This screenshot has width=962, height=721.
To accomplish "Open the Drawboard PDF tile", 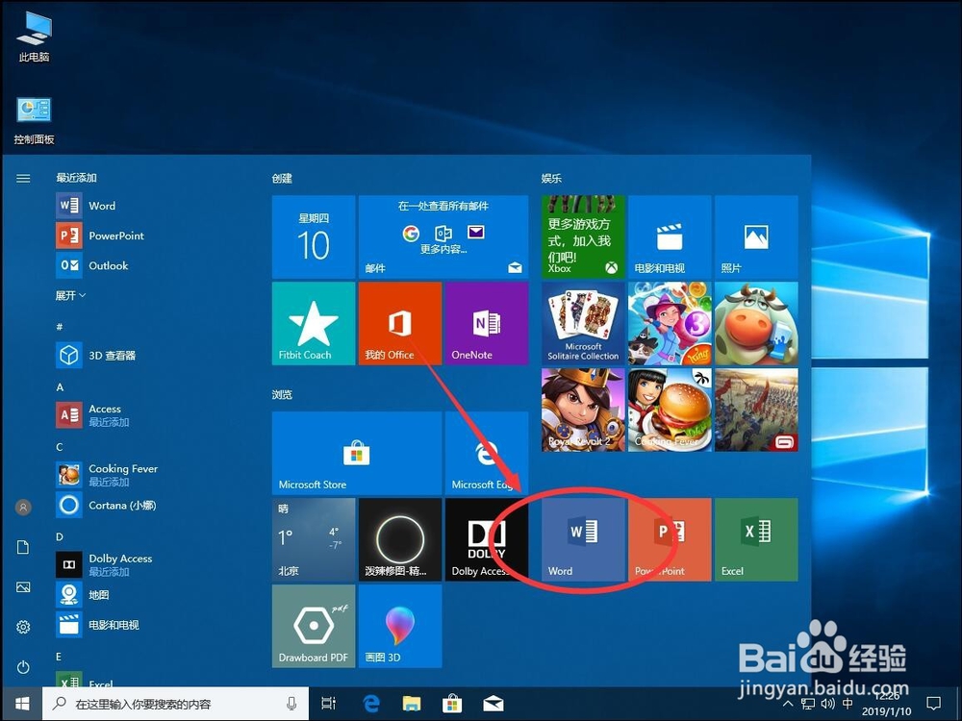I will pyautogui.click(x=314, y=626).
